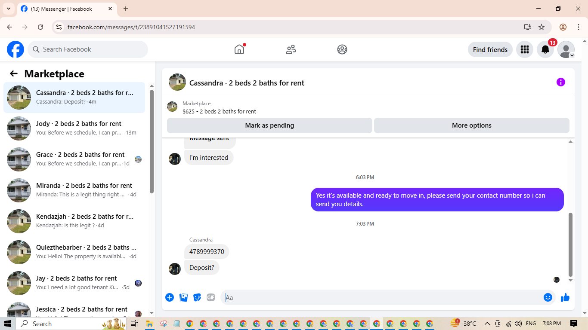Open Jody conversation in the list
Image resolution: width=588 pixels, height=330 pixels.
(74, 128)
